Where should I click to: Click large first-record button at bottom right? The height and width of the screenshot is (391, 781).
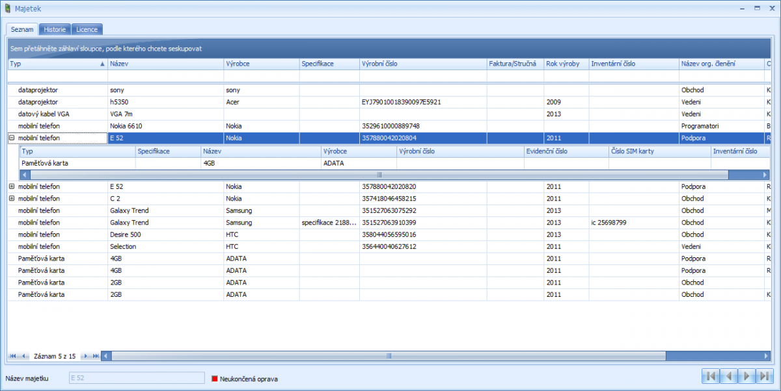tap(711, 376)
